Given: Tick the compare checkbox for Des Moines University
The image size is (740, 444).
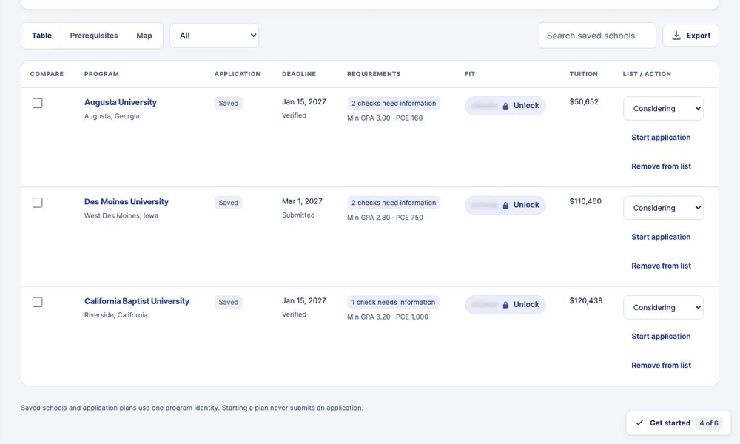Looking at the screenshot, I should click(x=37, y=203).
